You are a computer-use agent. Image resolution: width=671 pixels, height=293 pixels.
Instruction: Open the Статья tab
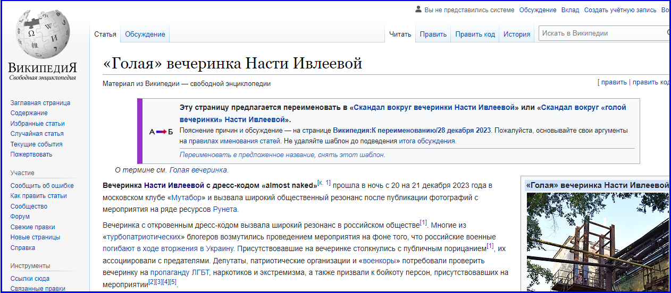[105, 34]
